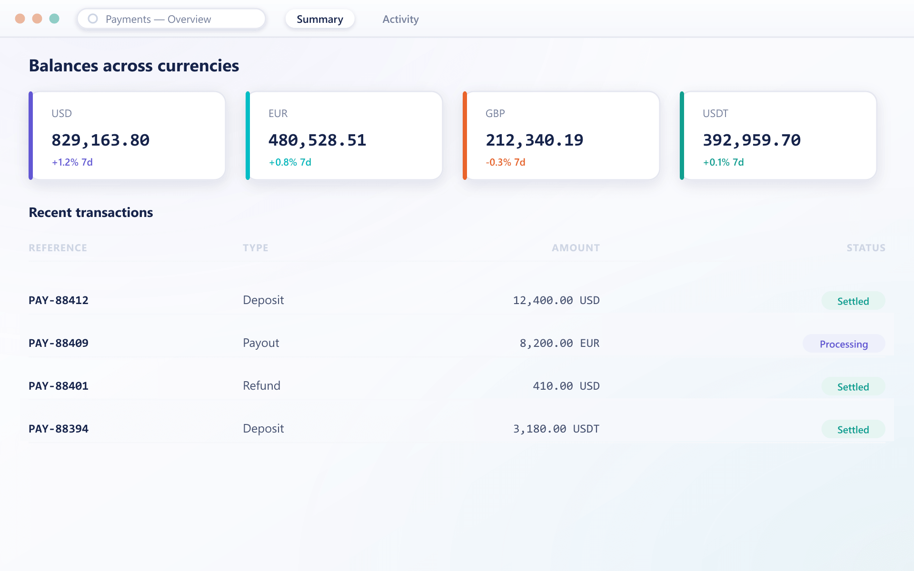914x571 pixels.
Task: Open the USD balance card
Action: [x=127, y=136]
